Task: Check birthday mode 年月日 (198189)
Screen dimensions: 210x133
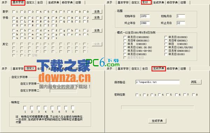Action: [x=125, y=54]
